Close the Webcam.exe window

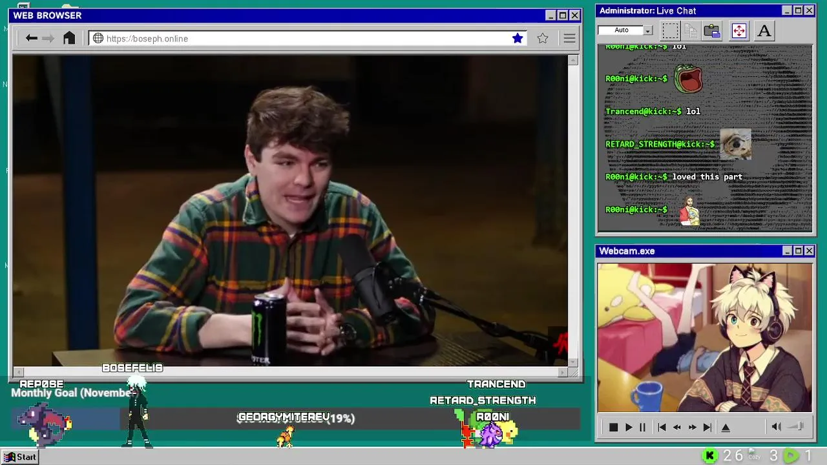tap(809, 251)
